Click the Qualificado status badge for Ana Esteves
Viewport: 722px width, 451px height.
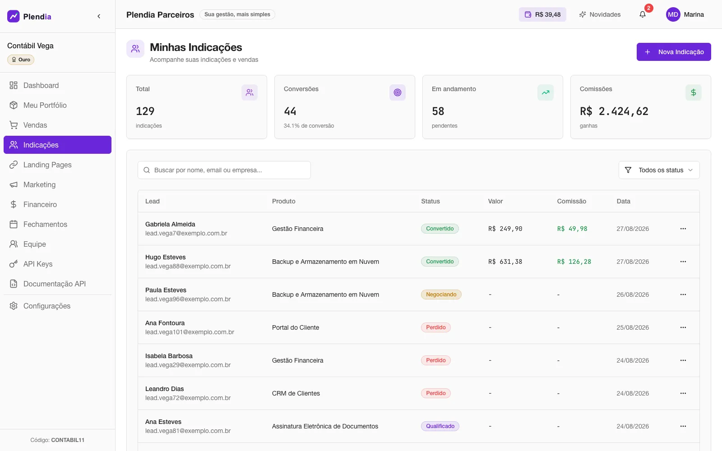click(x=440, y=426)
